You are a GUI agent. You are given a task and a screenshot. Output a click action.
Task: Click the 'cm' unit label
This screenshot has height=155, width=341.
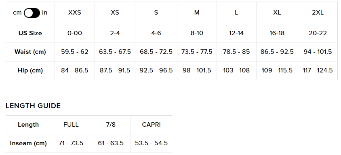click(x=17, y=13)
